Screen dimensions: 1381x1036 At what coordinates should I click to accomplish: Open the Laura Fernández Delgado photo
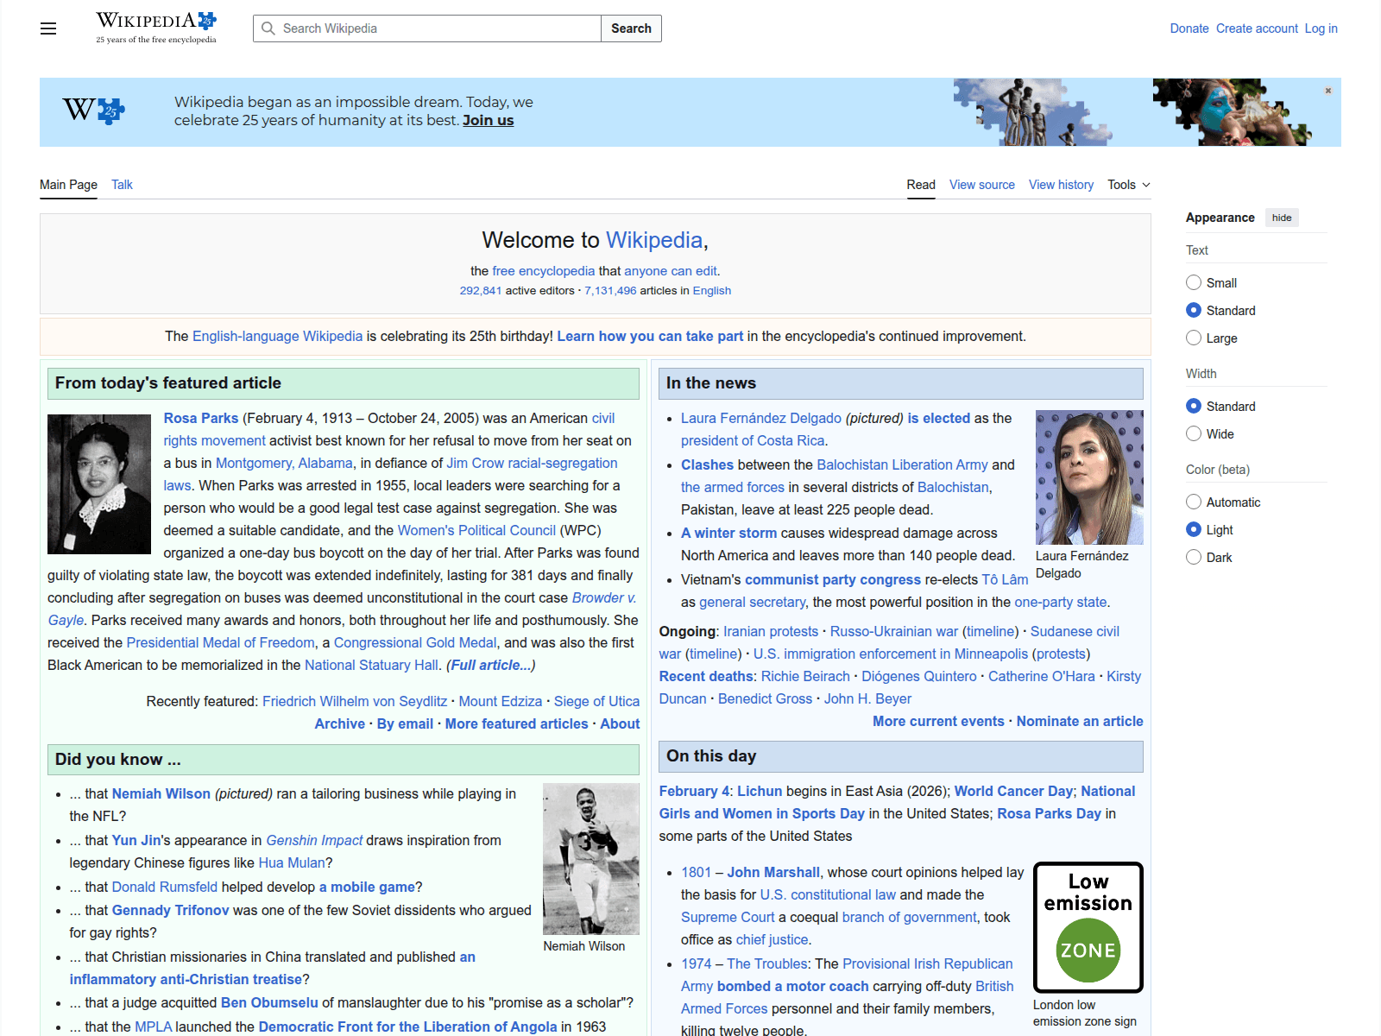click(x=1089, y=477)
